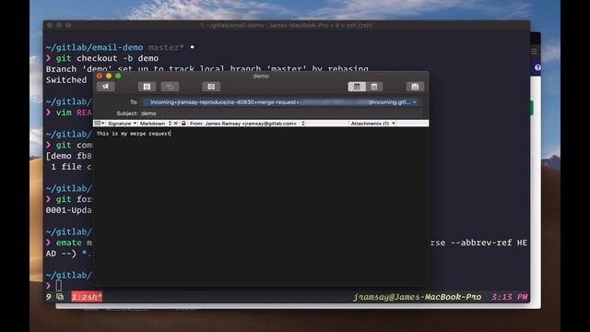The height and width of the screenshot is (332, 590).
Task: Click the demo window title
Action: 261,76
